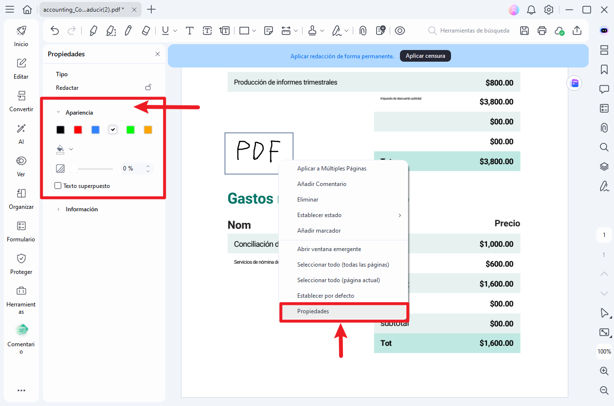Open Establecer estado submenu
Viewport: 614px width, 406px height.
click(x=319, y=215)
